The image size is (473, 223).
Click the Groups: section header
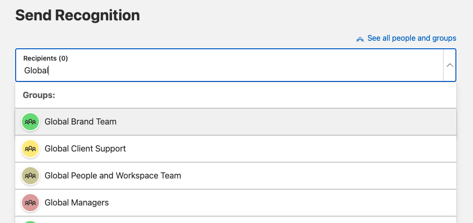pos(39,95)
